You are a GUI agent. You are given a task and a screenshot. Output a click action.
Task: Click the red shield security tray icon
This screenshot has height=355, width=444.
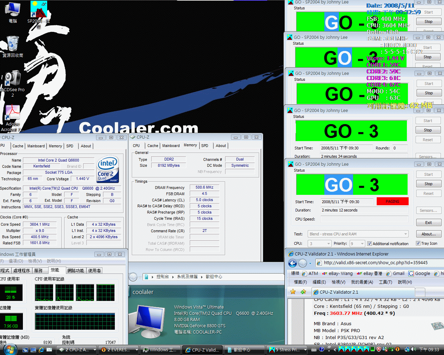(x=379, y=349)
